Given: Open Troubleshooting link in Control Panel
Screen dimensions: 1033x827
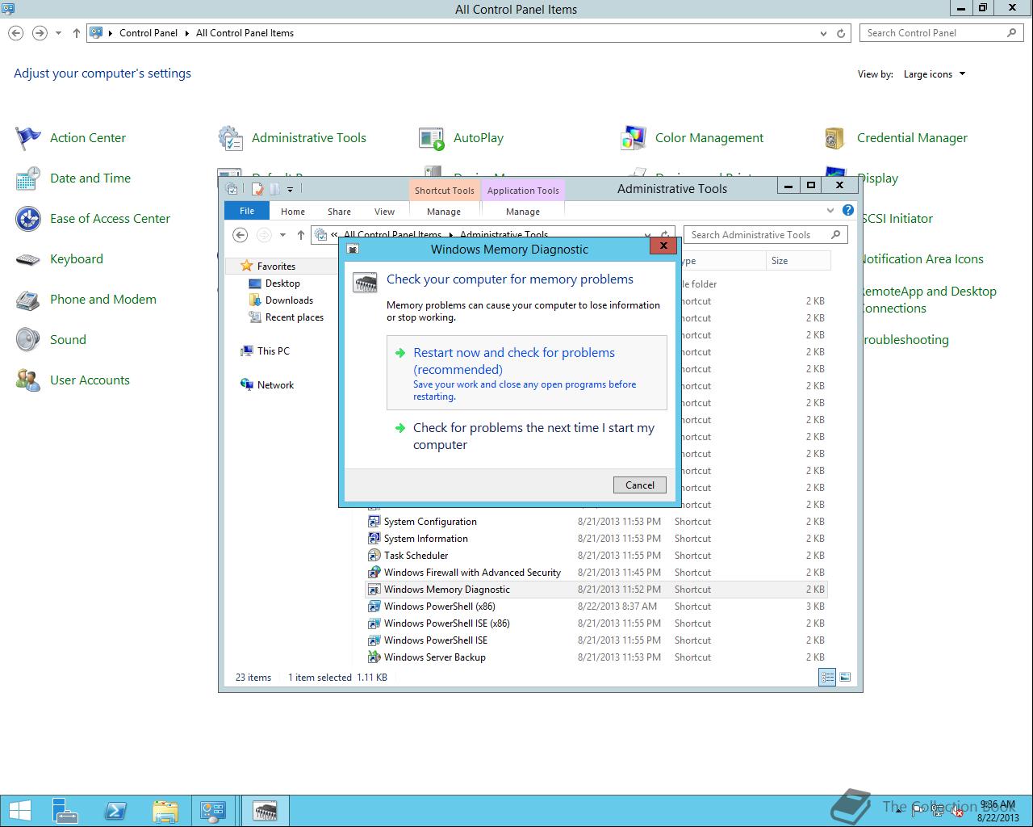Looking at the screenshot, I should click(x=905, y=340).
